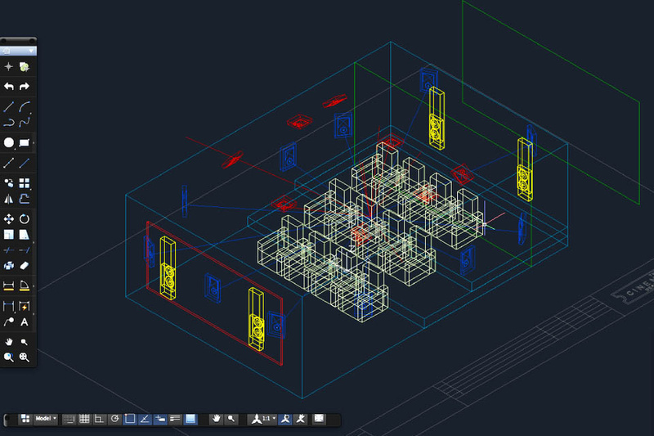Select the Linear dimension tool
Image resolution: width=654 pixels, height=436 pixels.
pos(9,285)
